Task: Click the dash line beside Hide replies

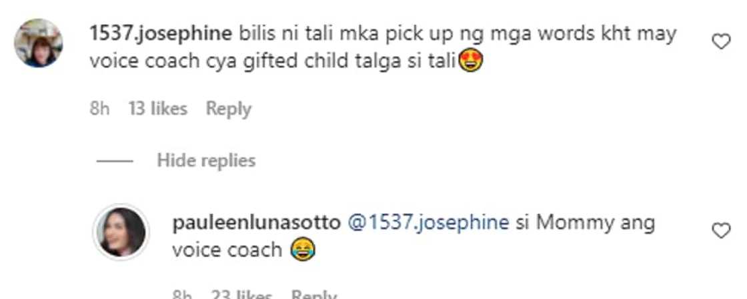Action: pos(114,161)
